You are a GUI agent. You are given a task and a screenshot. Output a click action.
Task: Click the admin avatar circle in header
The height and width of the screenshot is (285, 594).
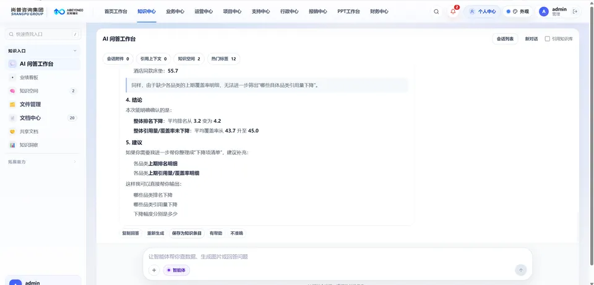click(x=544, y=11)
